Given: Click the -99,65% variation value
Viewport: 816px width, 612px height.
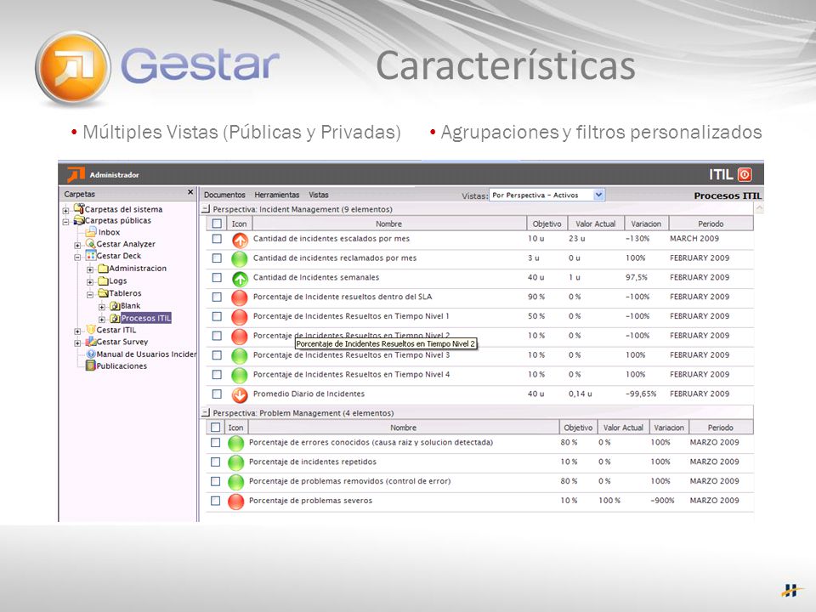Looking at the screenshot, I should (x=641, y=394).
